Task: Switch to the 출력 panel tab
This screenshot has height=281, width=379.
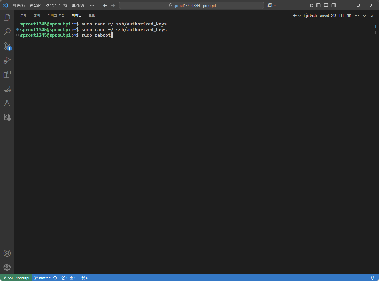Action: [37, 16]
